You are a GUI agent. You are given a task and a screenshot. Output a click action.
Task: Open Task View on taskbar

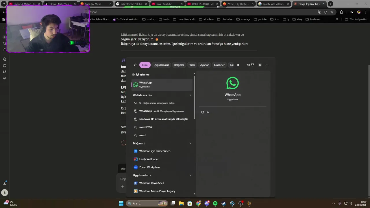[x=173, y=203]
